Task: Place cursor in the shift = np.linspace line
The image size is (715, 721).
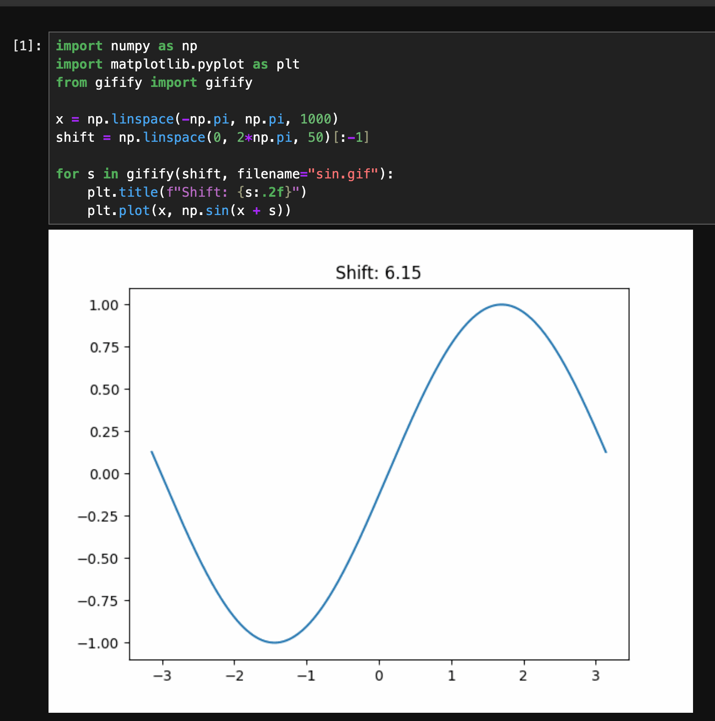Action: pyautogui.click(x=212, y=137)
